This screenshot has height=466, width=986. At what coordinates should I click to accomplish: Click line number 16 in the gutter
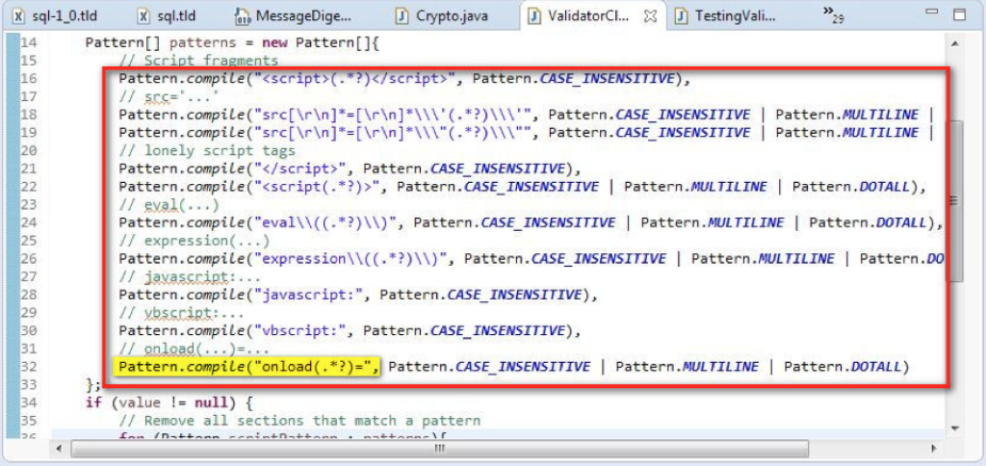click(x=29, y=79)
